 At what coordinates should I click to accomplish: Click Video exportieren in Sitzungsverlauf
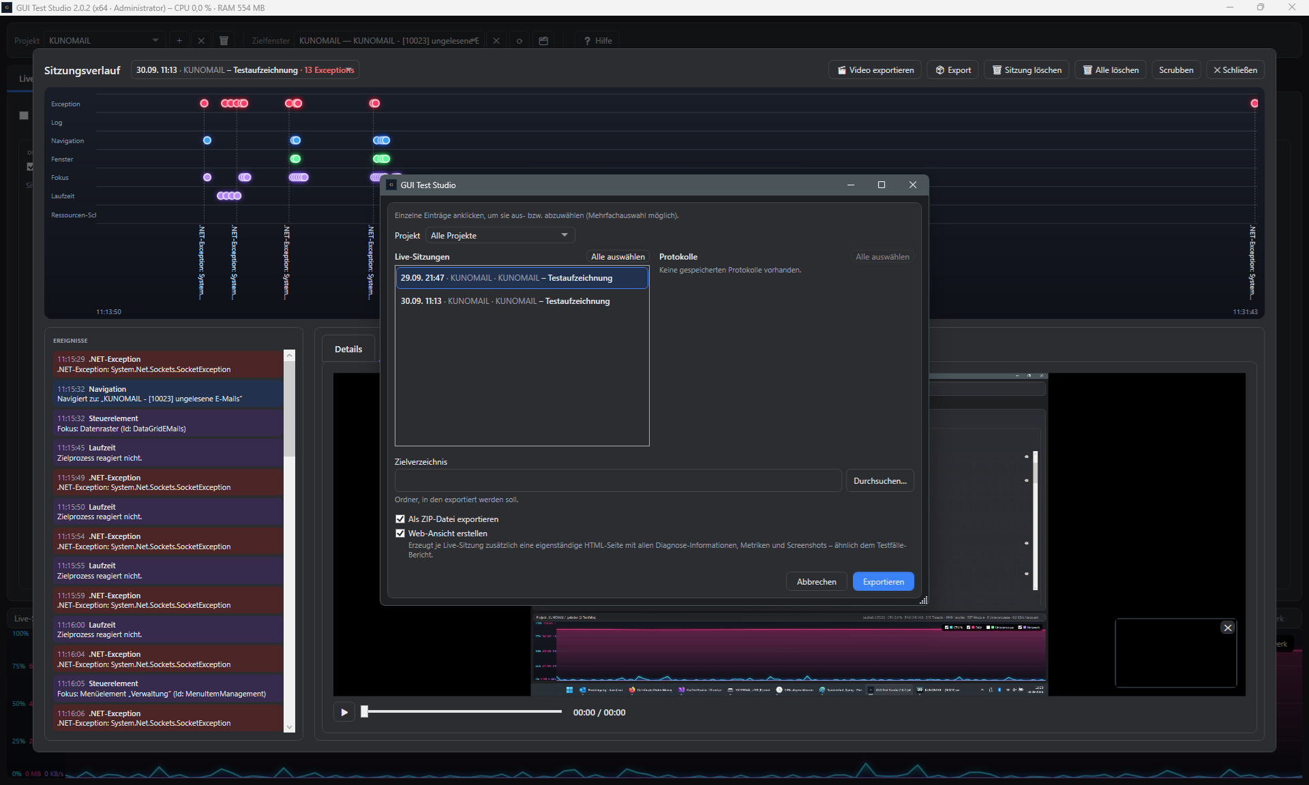[875, 70]
